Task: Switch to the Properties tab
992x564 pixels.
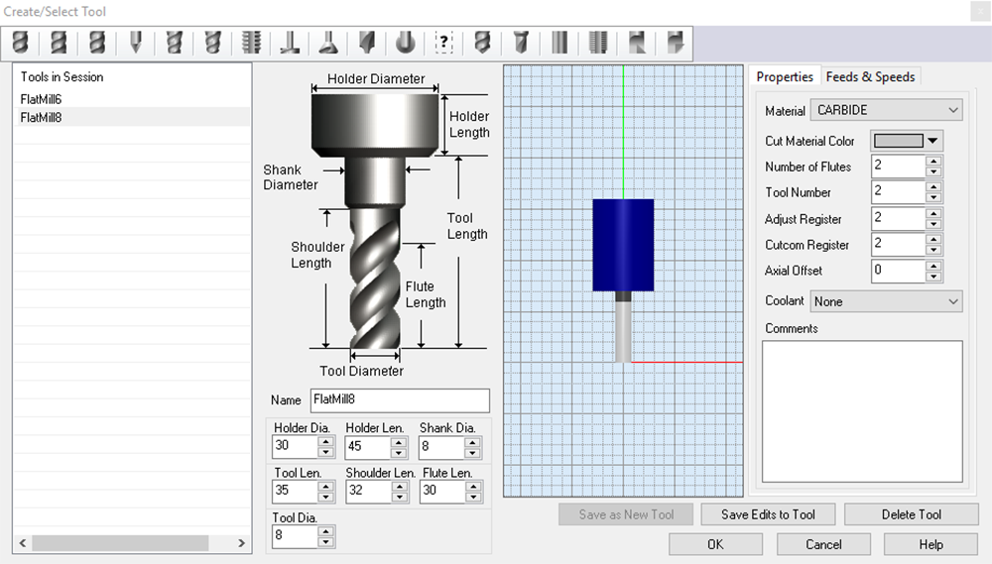Action: tap(785, 76)
